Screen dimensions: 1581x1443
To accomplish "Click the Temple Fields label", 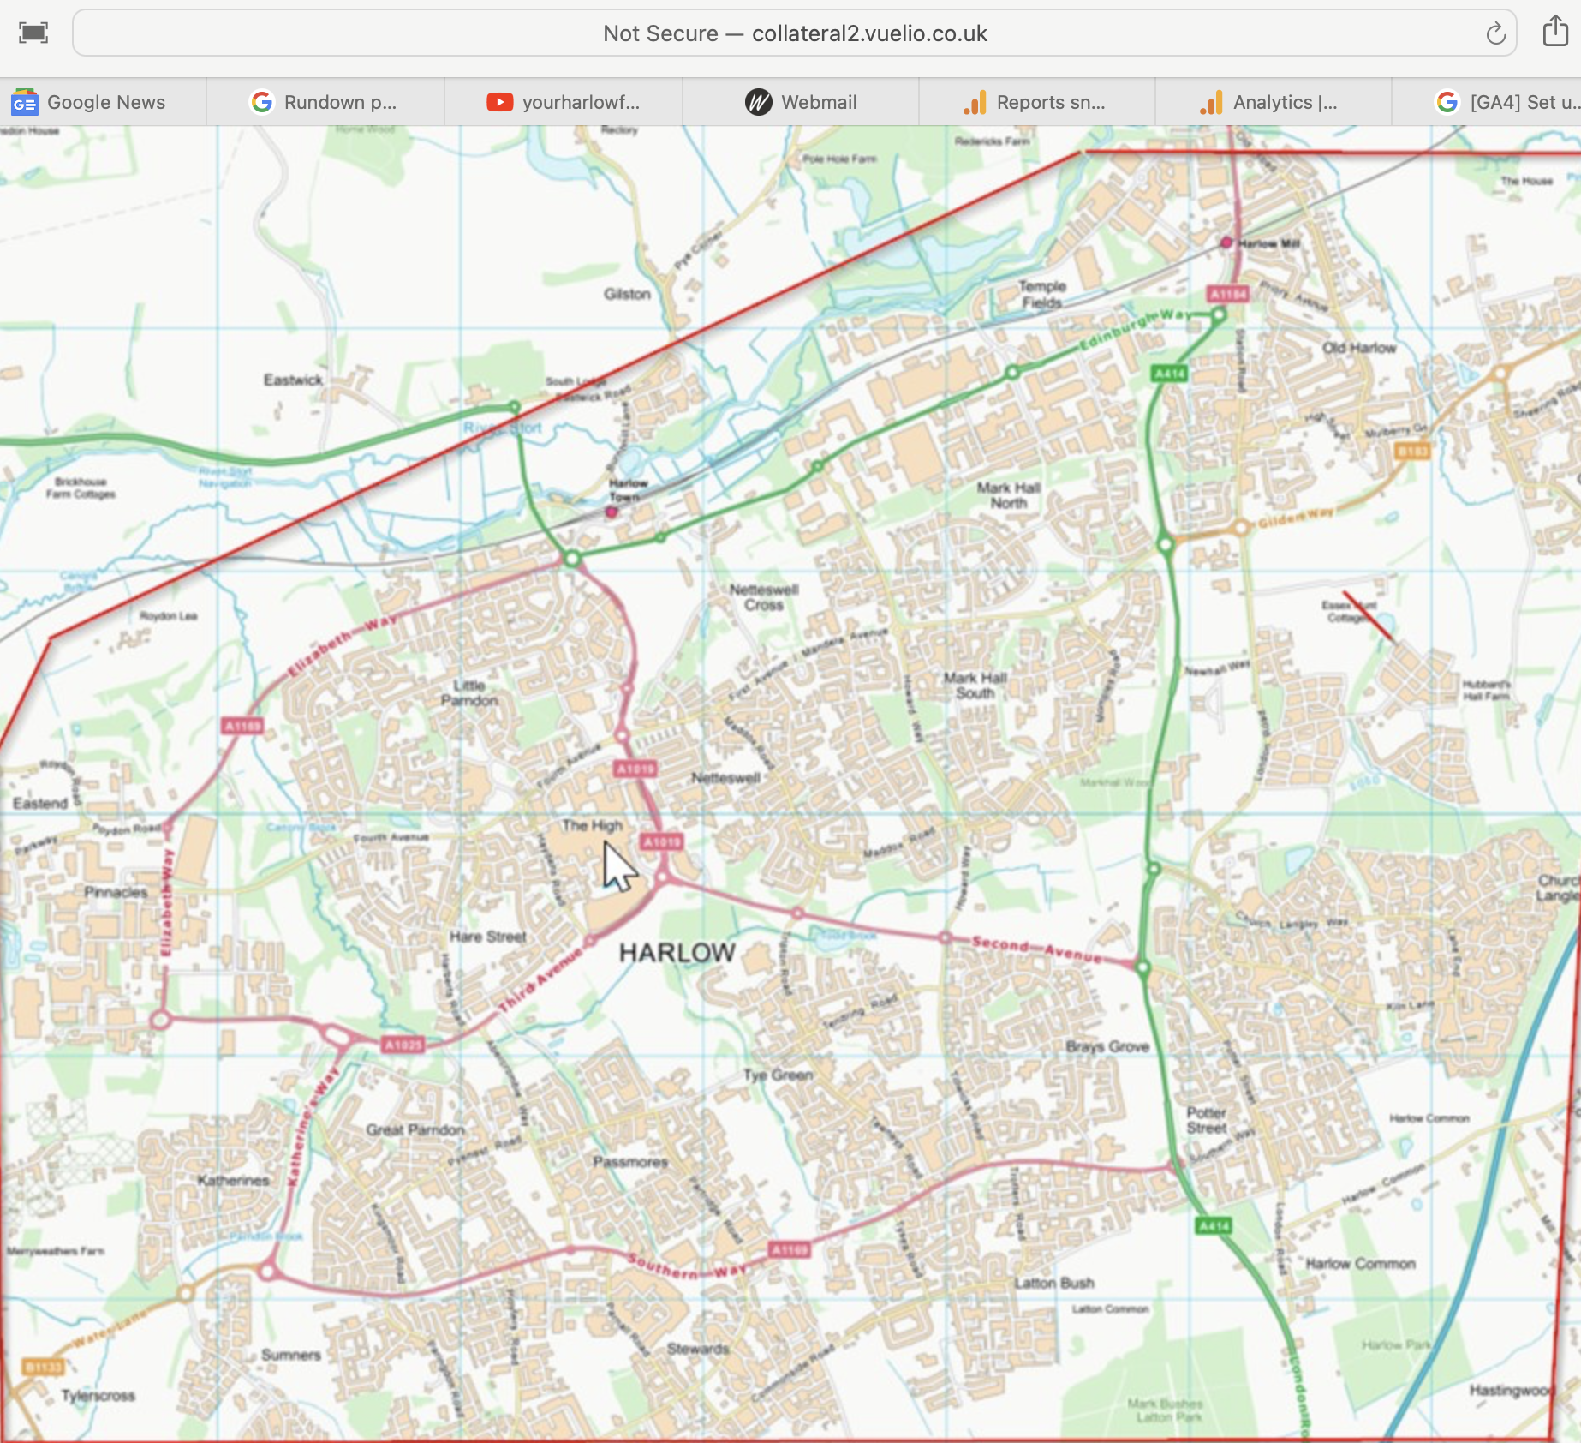I will (1042, 294).
